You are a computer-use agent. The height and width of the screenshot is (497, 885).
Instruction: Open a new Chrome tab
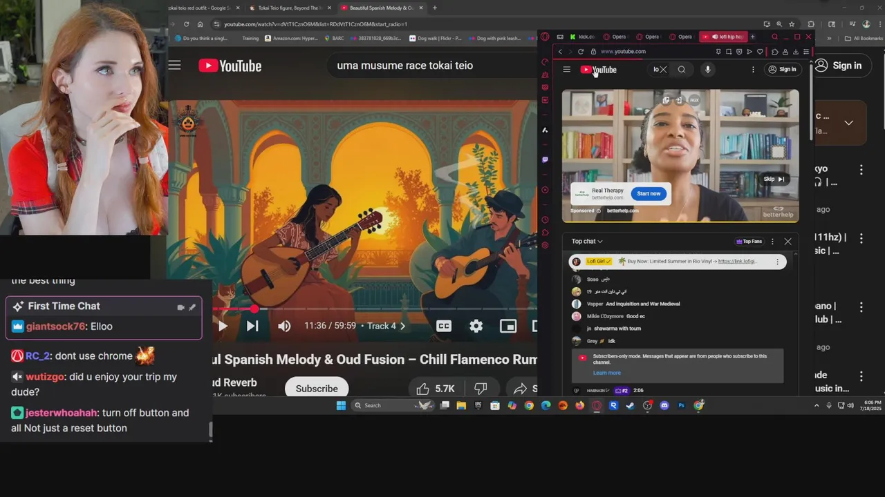(434, 8)
